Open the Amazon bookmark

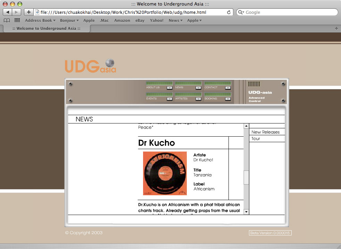[x=122, y=20]
